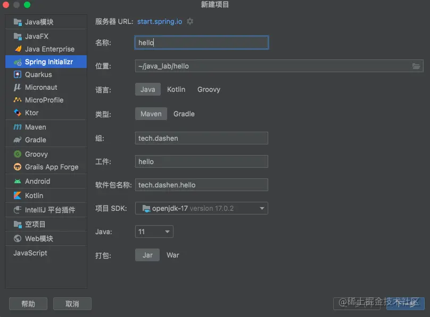Select Maven label in the sidebar
The width and height of the screenshot is (430, 317).
point(36,127)
